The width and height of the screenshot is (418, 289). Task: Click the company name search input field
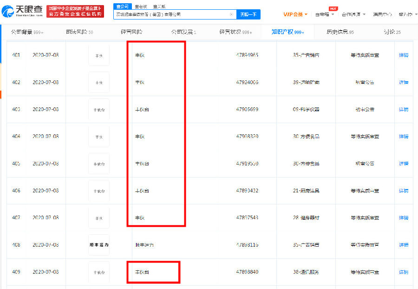[171, 14]
